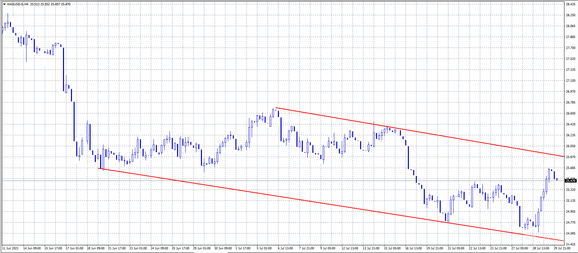Viewport: 578px width, 253px height.
Task: Click the 22 Jul 13:00 time label
Action: point(477,248)
